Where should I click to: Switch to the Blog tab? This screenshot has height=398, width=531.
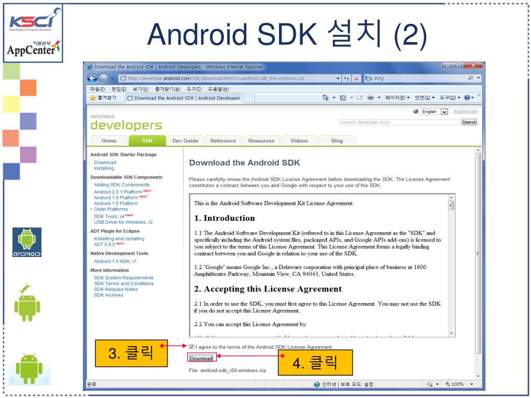[x=337, y=141]
